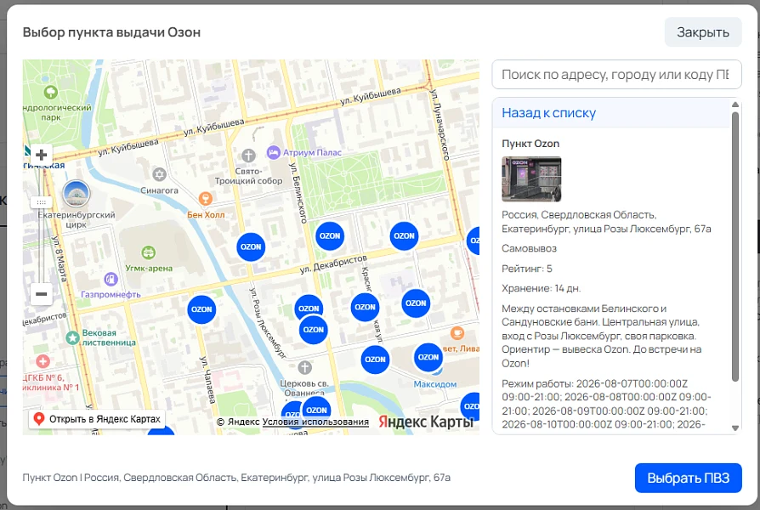760x510 pixels.
Task: Select Ozon marker south of Декабристов on the right
Action: (x=416, y=303)
